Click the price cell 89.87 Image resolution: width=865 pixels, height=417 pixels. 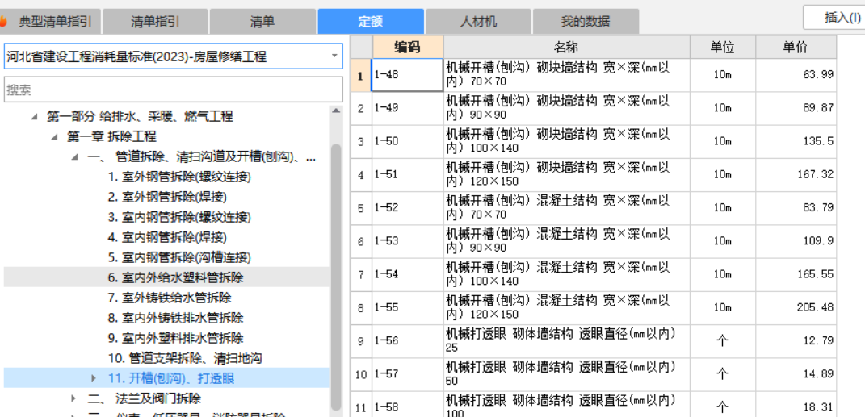click(x=796, y=109)
